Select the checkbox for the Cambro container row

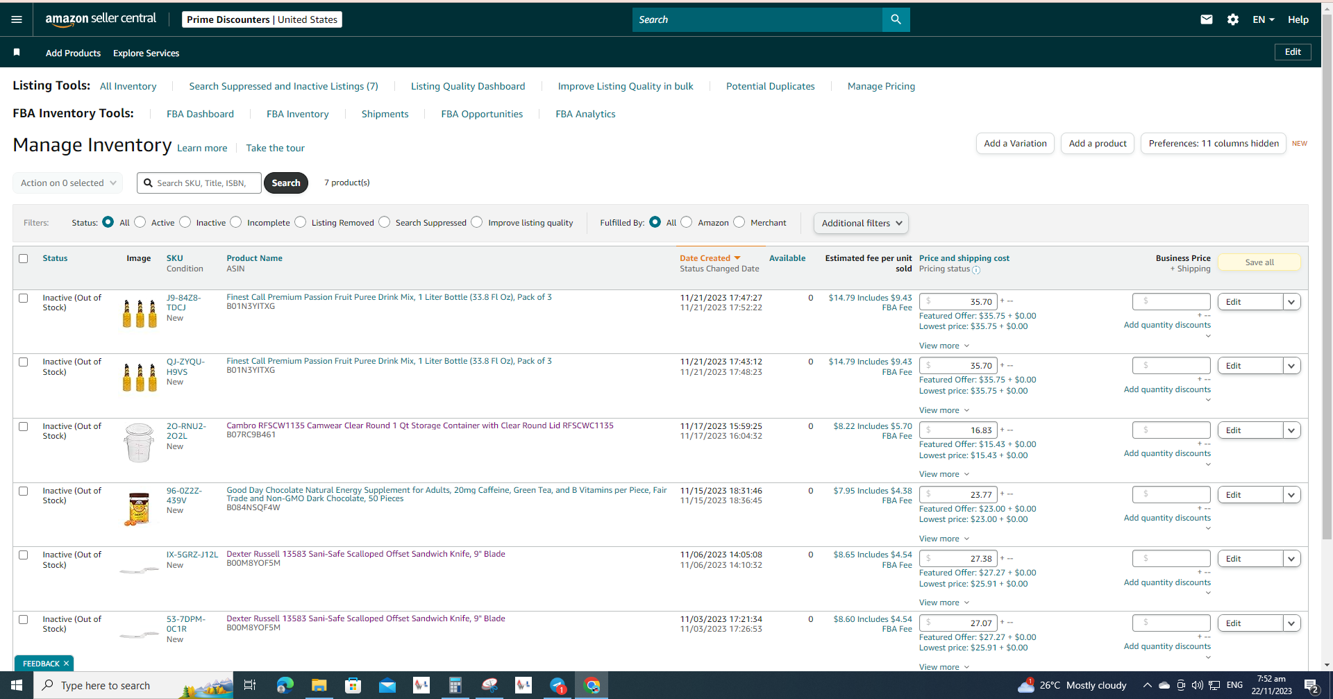(24, 426)
